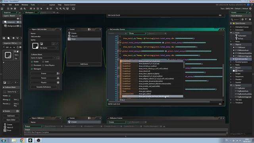Toggle Visible checkbox in Inspector panel
Screen dimensions: 254x143
[10, 96]
